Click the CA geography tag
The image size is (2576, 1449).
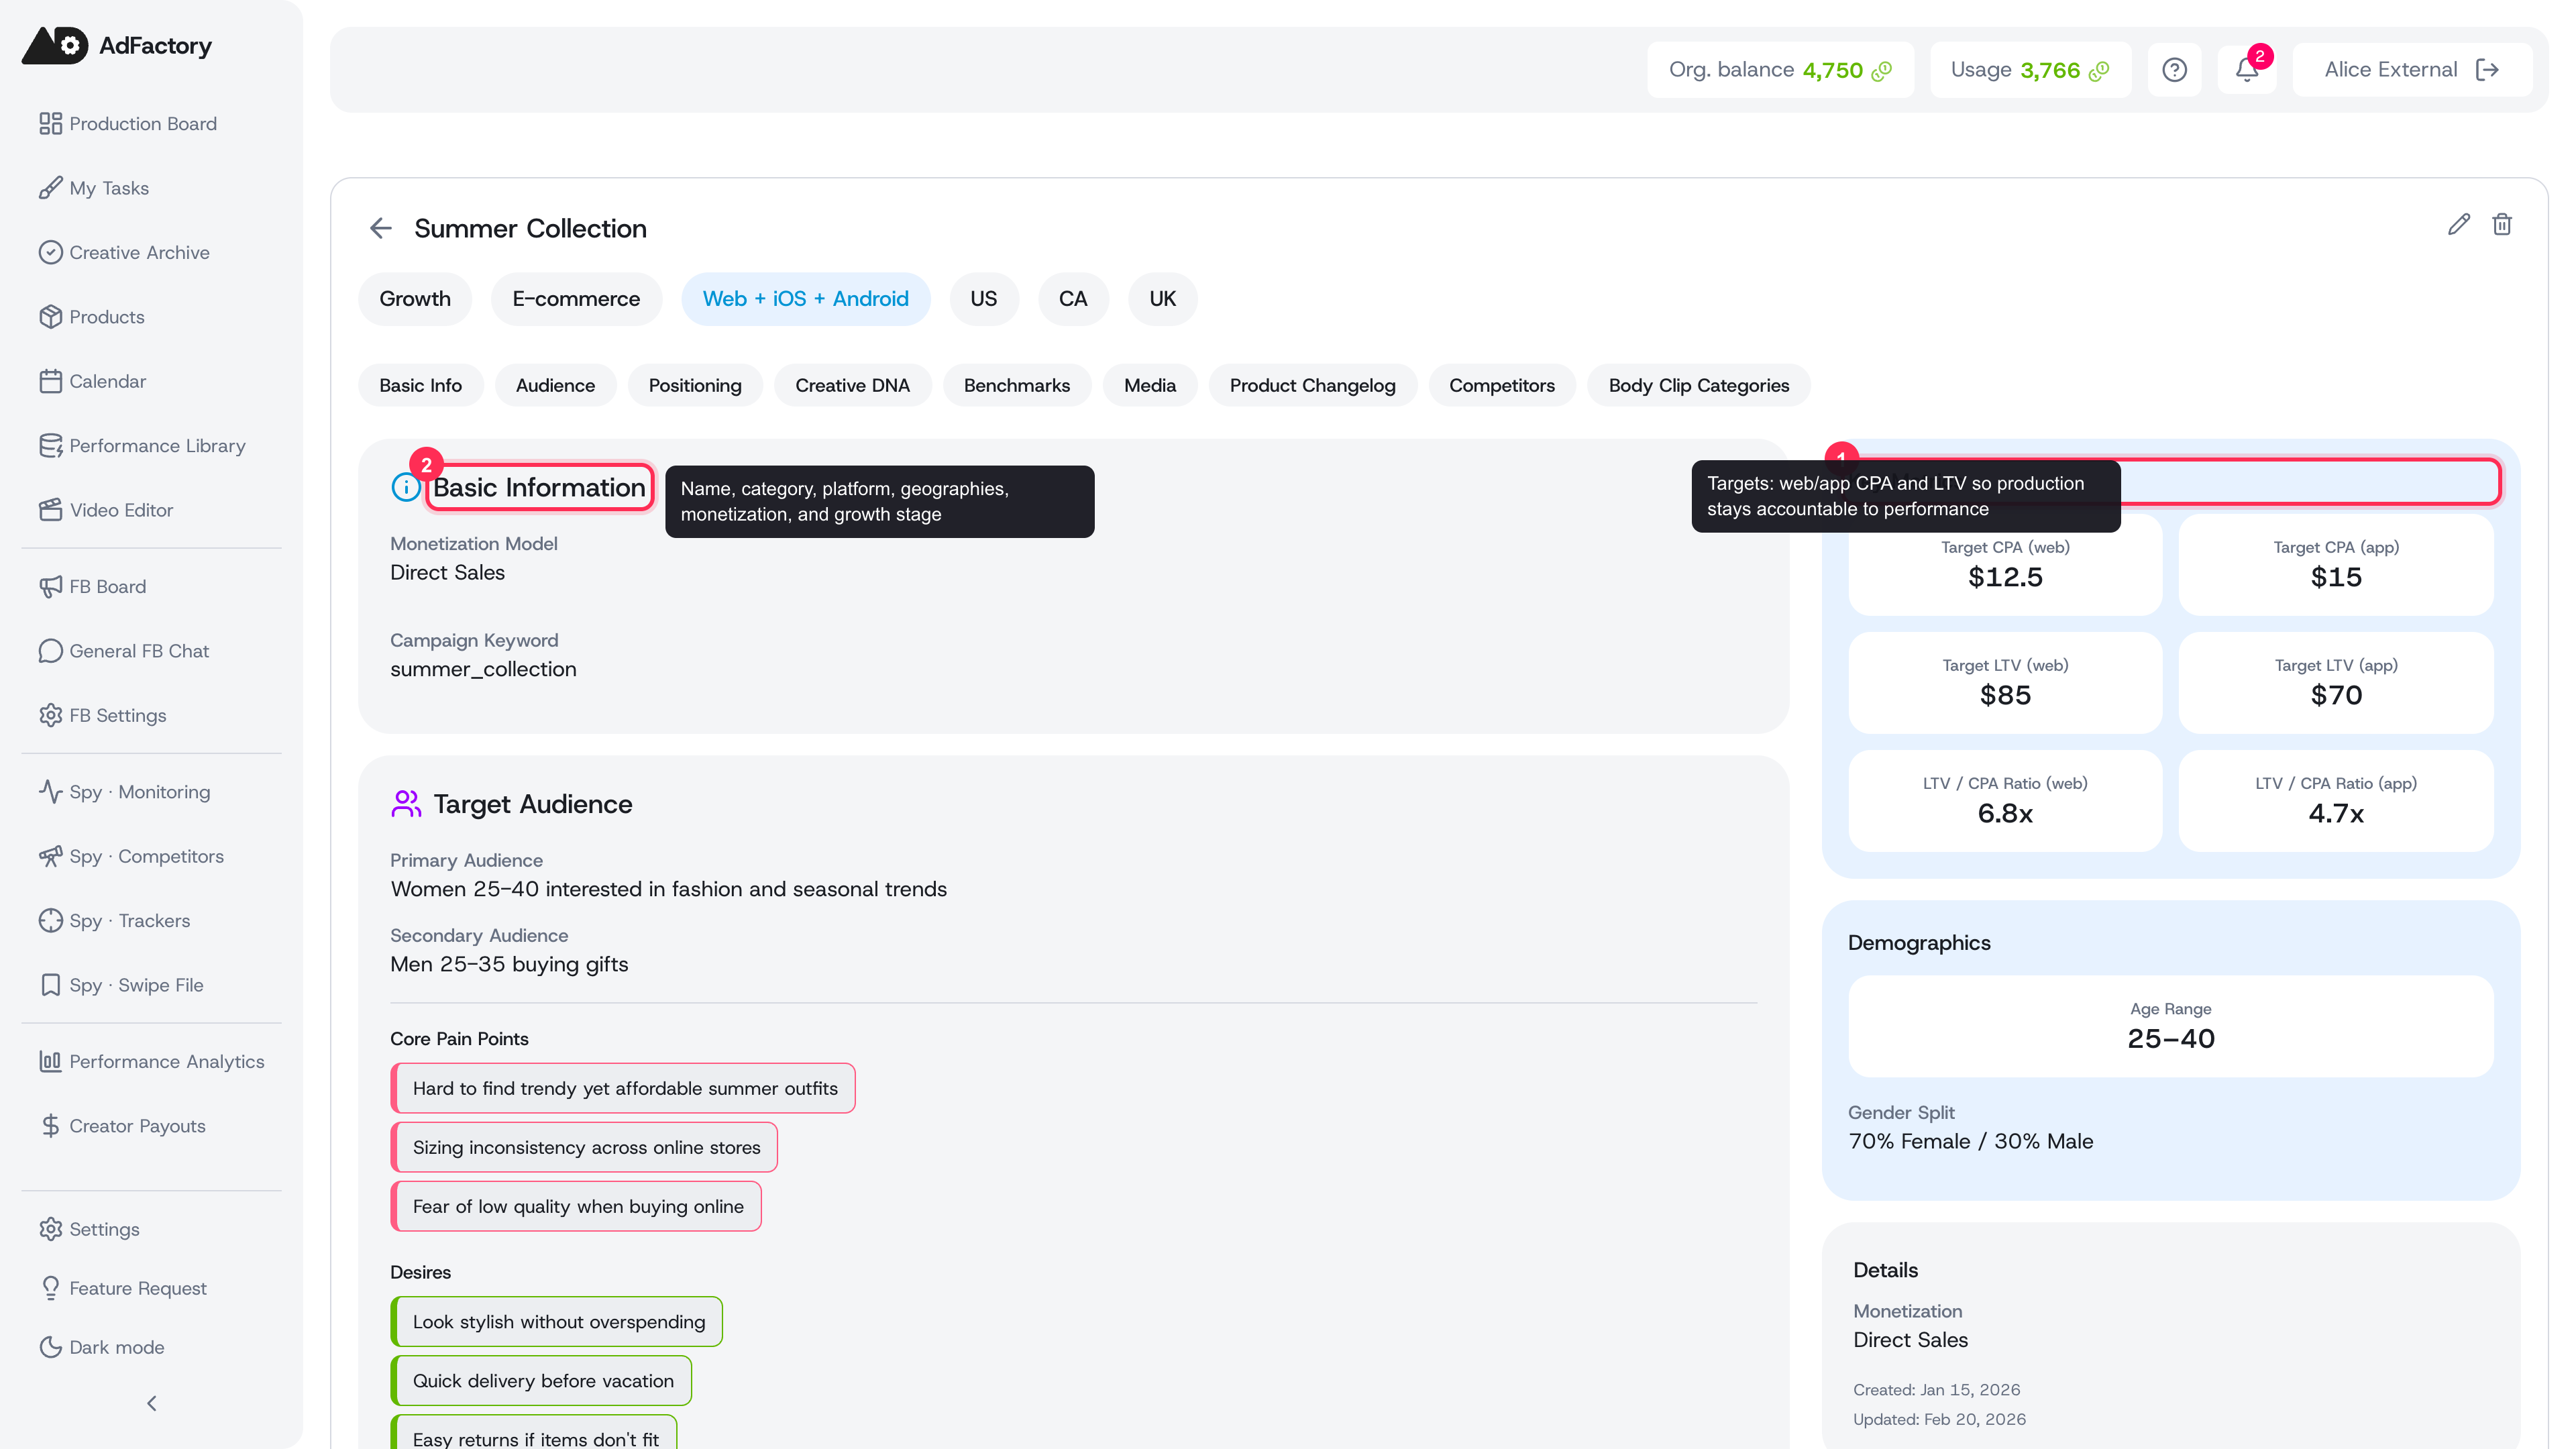click(1073, 299)
